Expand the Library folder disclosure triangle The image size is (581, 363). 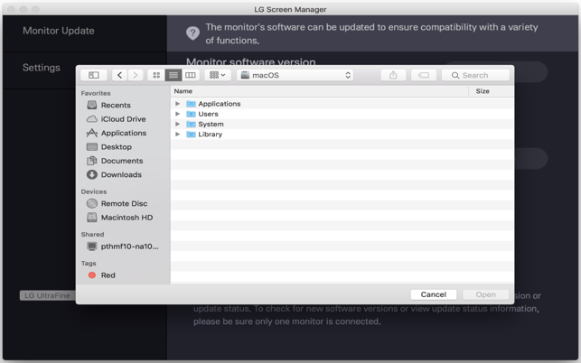tap(177, 134)
